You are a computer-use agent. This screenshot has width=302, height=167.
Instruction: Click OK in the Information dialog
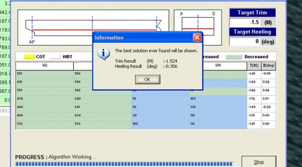point(147,79)
